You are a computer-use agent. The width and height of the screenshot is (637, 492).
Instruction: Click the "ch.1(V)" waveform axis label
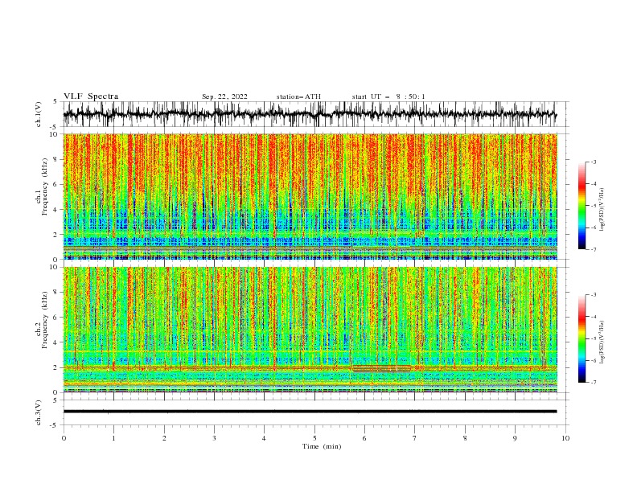pyautogui.click(x=39, y=114)
